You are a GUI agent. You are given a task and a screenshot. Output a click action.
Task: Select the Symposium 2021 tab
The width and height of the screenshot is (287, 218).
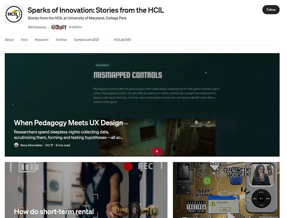click(86, 40)
